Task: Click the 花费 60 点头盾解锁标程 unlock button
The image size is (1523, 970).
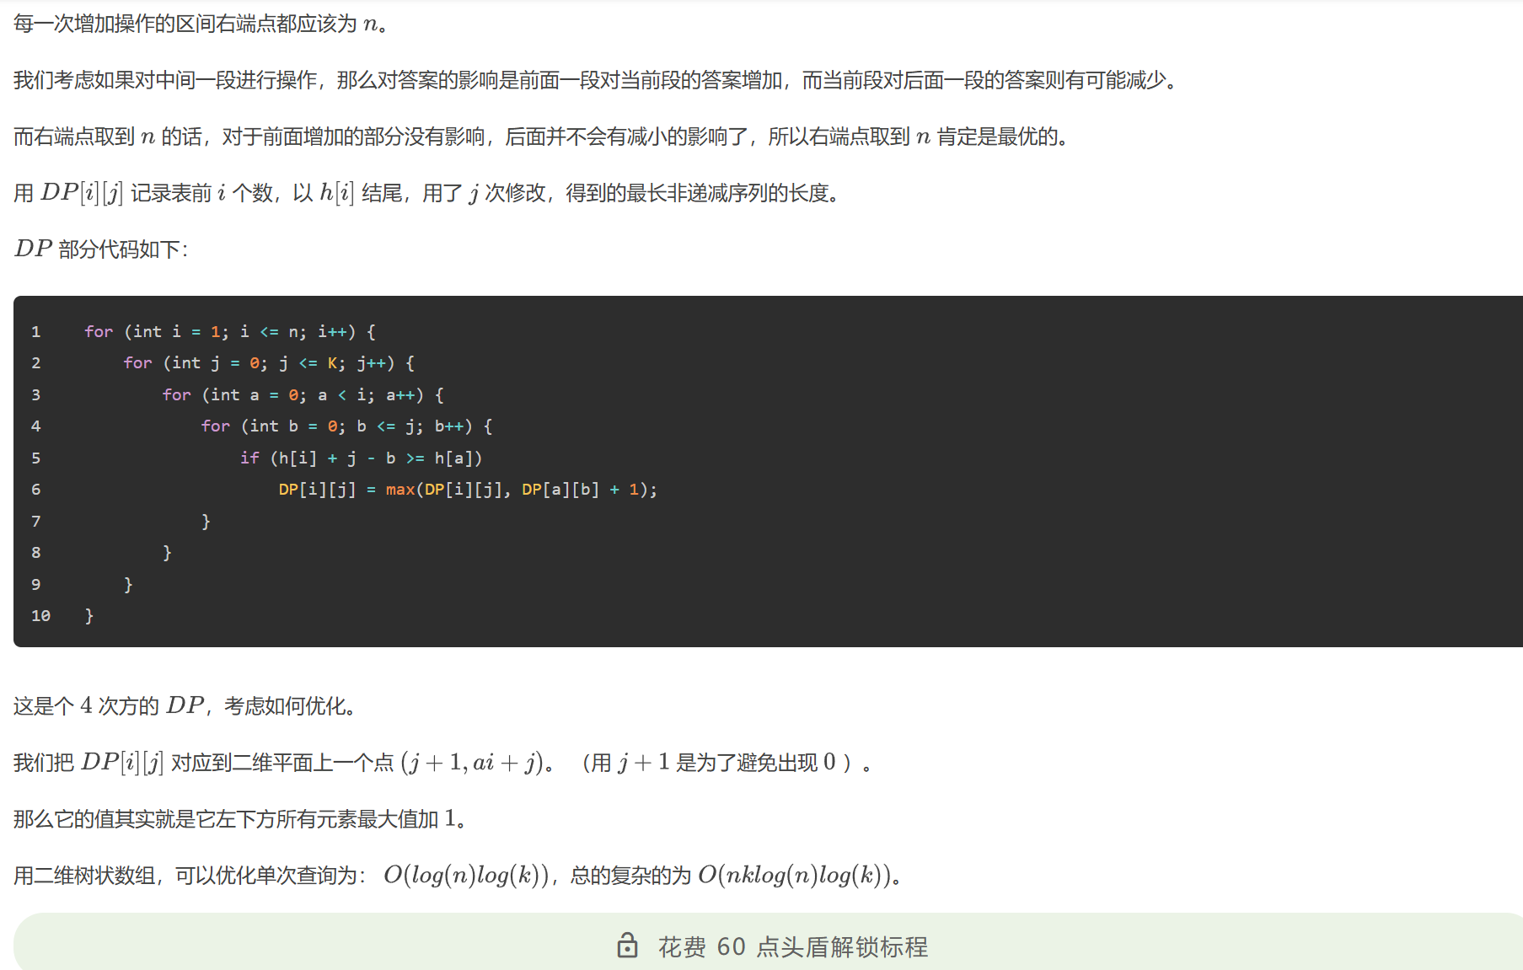Action: click(x=769, y=946)
